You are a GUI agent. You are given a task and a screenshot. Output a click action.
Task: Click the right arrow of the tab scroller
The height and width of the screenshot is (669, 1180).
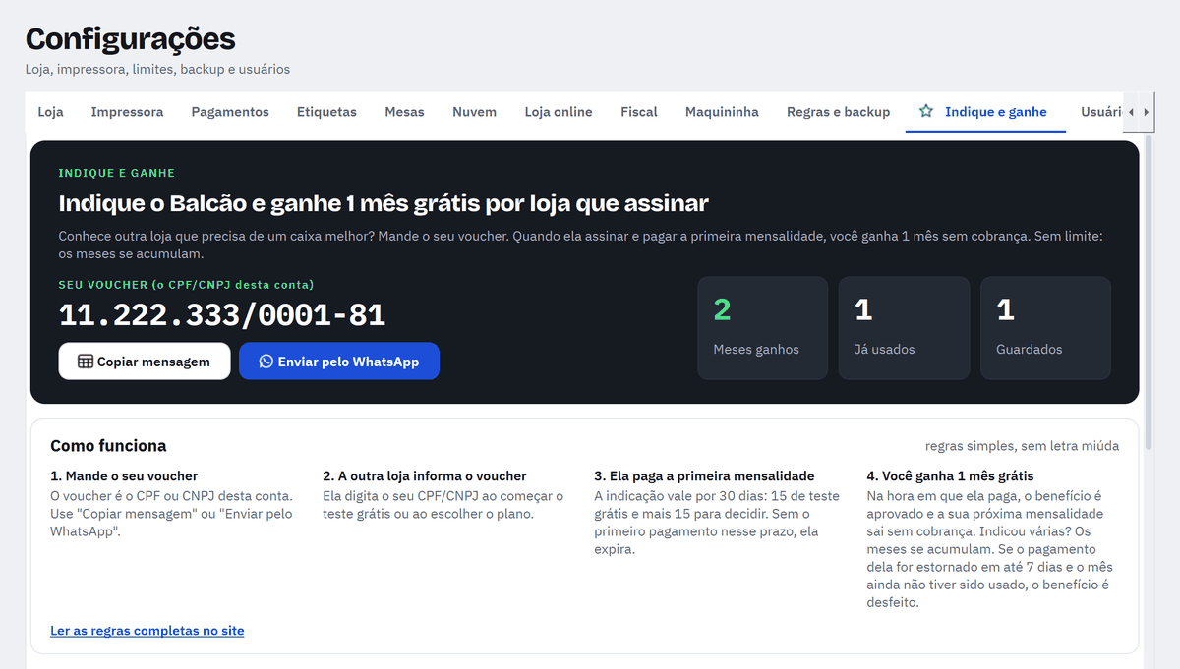click(x=1146, y=113)
